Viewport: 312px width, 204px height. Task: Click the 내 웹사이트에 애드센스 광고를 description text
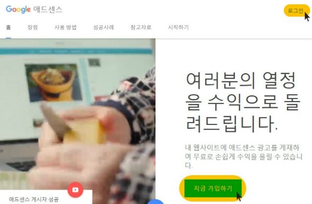(244, 157)
